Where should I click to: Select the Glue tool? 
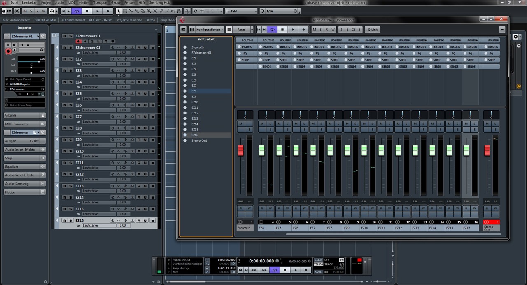coord(137,11)
